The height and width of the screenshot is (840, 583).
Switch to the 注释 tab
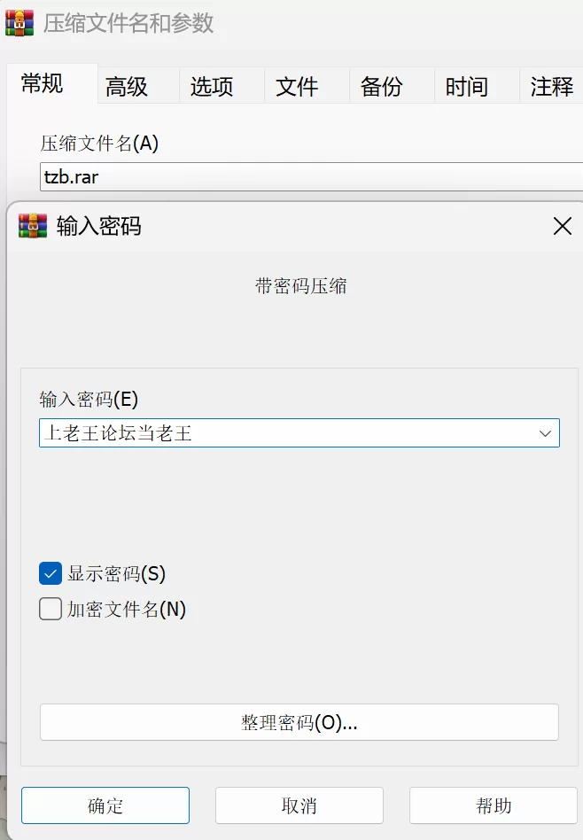[551, 86]
